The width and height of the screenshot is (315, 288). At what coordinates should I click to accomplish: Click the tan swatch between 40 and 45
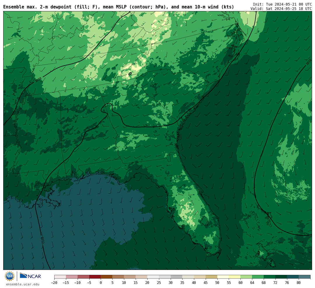(200, 277)
